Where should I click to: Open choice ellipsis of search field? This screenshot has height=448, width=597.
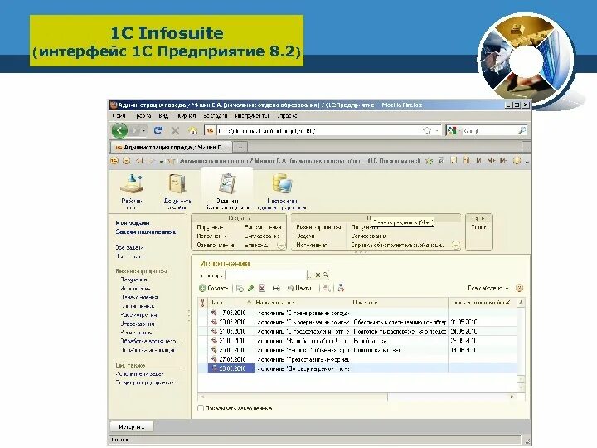click(x=310, y=275)
